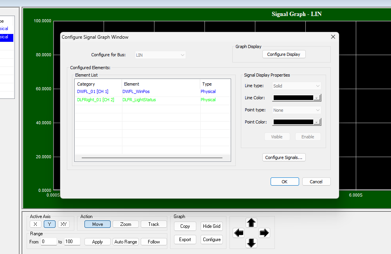Click the Configure button in Graph group

tap(212, 240)
